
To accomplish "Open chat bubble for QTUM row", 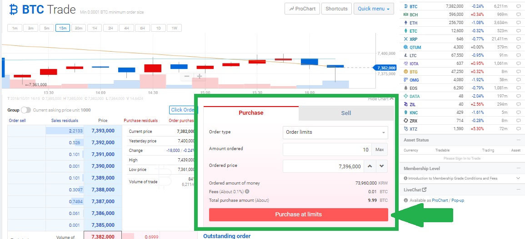I will [x=518, y=48].
